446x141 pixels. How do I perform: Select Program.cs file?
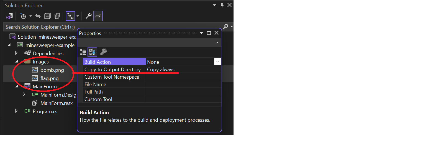pyautogui.click(x=45, y=111)
